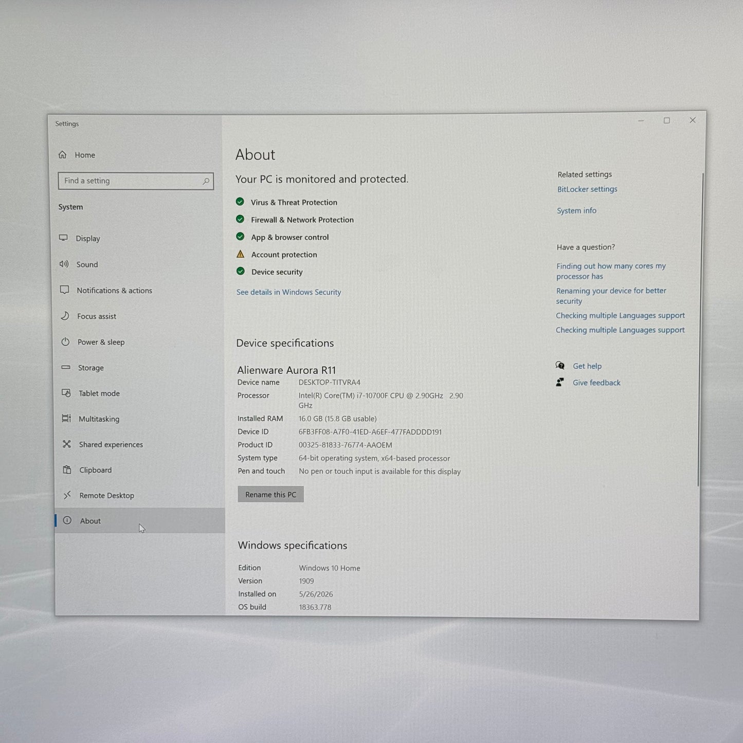Click the Notifications & actions icon
This screenshot has width=743, height=743.
point(64,290)
